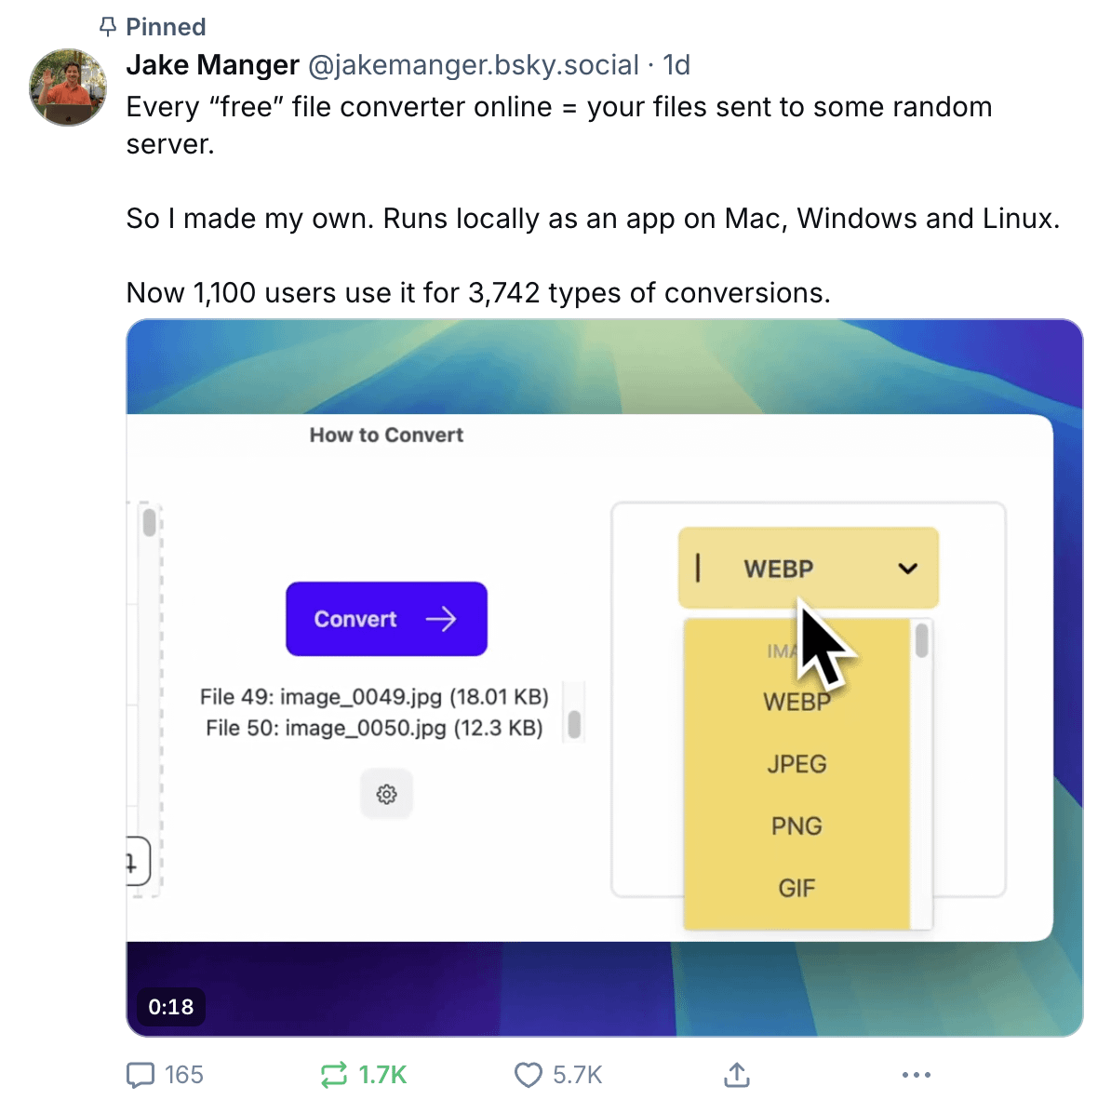Click the blue Convert button
1111x1113 pixels.
pyautogui.click(x=386, y=618)
